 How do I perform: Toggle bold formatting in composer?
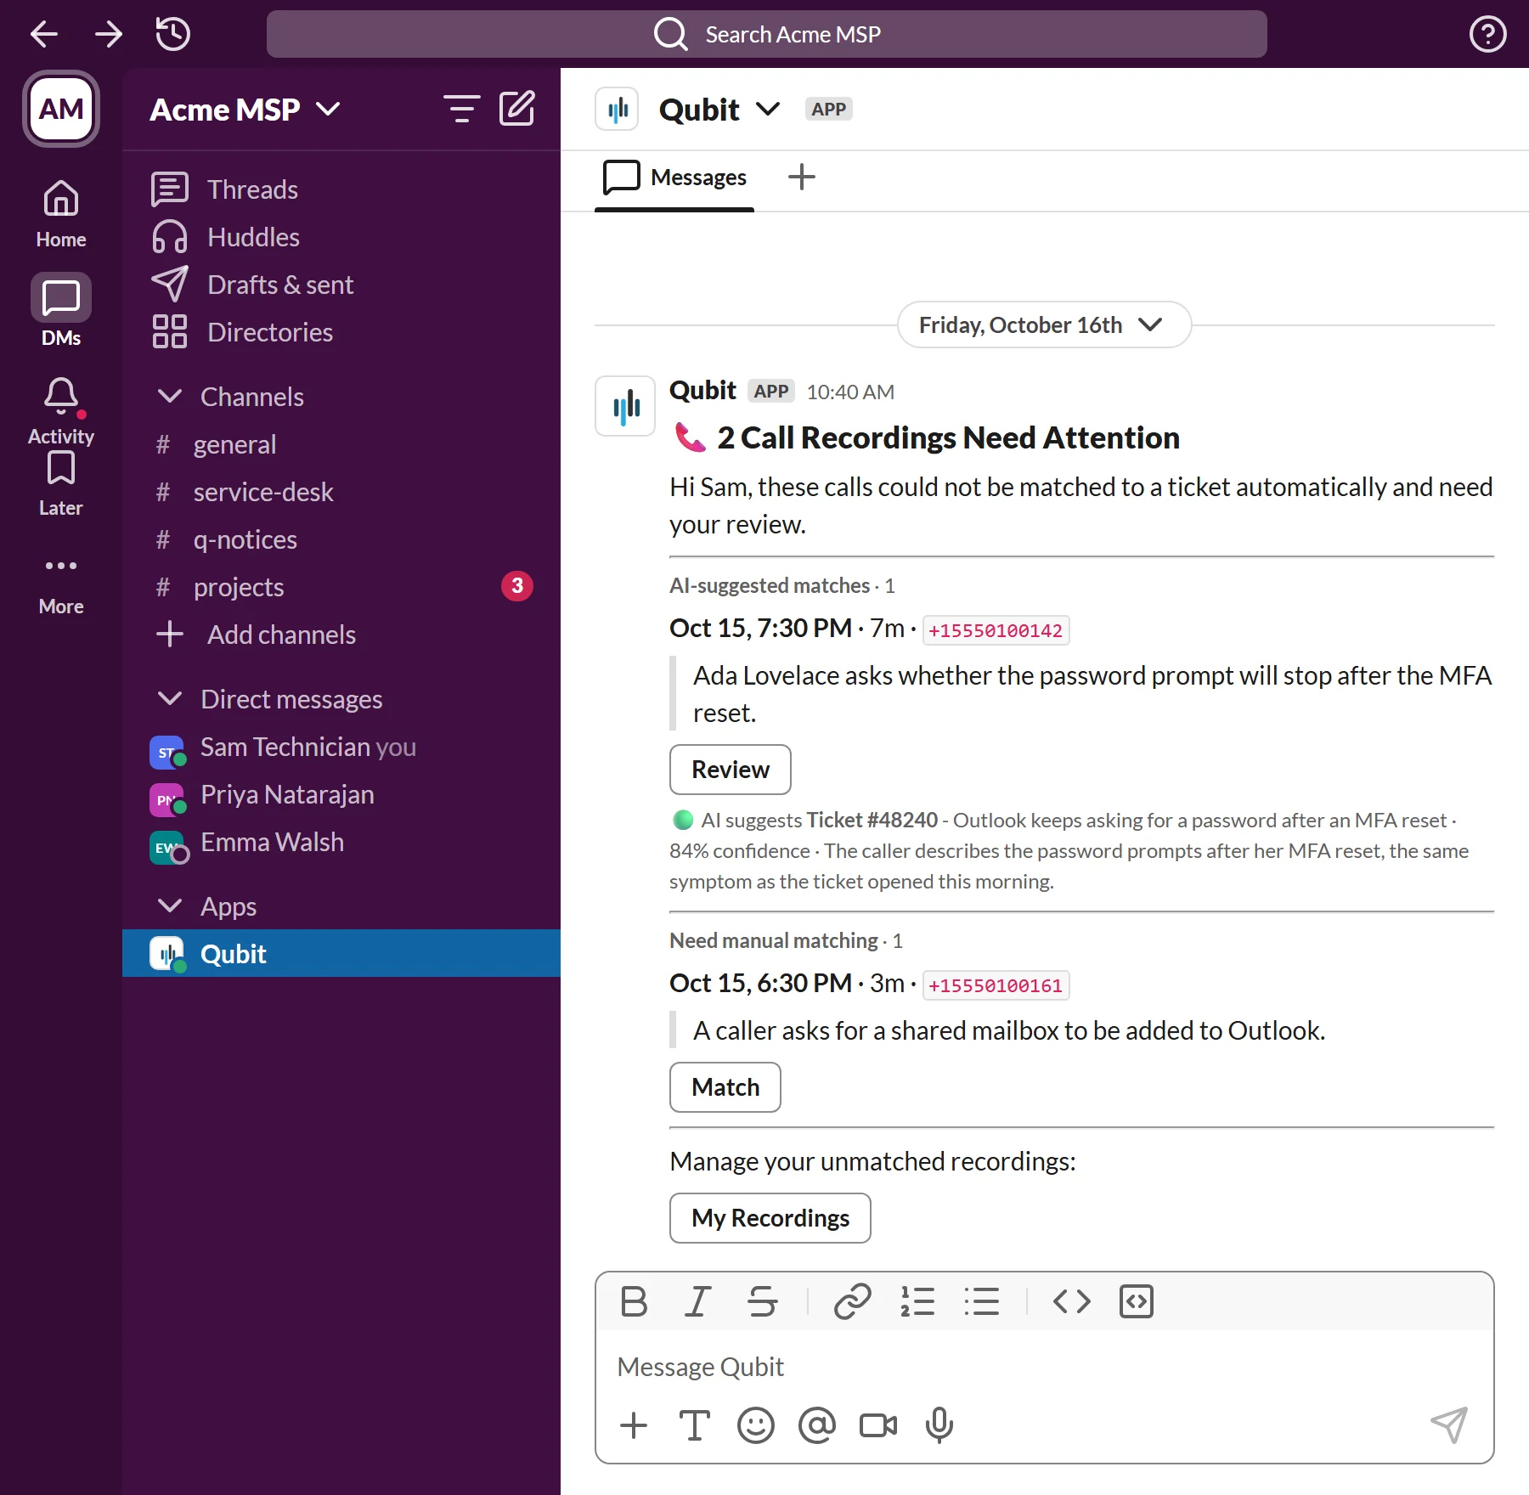[x=634, y=1301]
